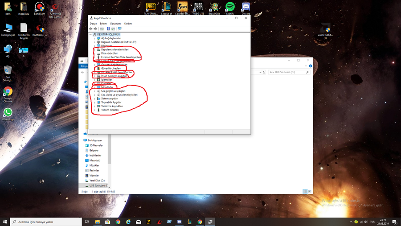Open the WhatsApp desktop icon
The width and height of the screenshot is (401, 226).
pyautogui.click(x=8, y=113)
